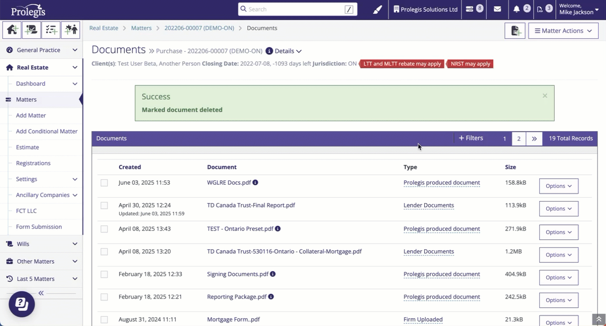Open Options dropdown for Reporting Package.pdf
The image size is (606, 326).
point(558,300)
